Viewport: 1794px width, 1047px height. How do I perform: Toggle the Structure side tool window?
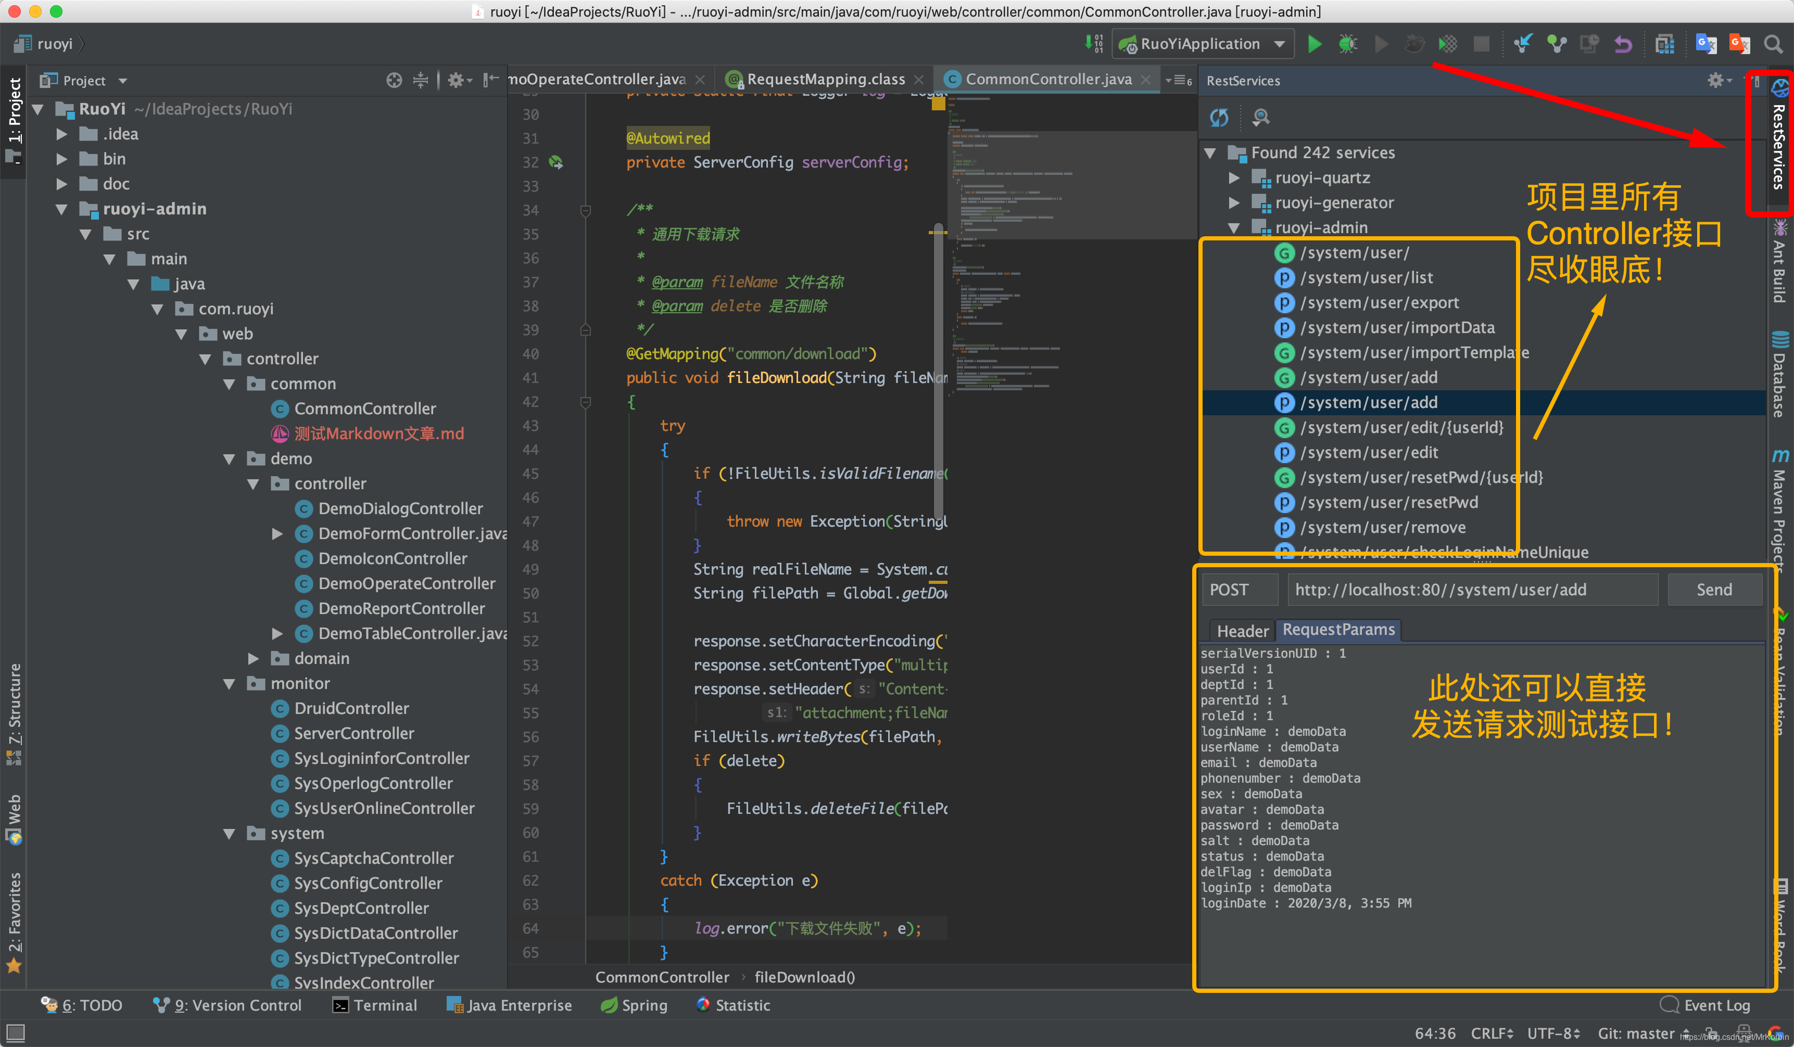pyautogui.click(x=14, y=712)
